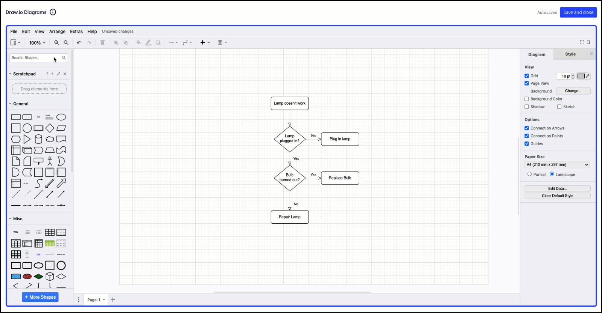
Task: Toggle the Connection Arrows checkbox
Action: tap(527, 128)
